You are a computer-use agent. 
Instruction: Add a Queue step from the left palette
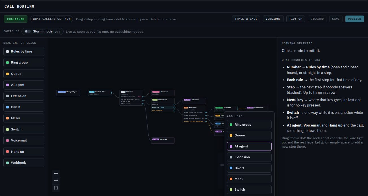click(x=24, y=74)
